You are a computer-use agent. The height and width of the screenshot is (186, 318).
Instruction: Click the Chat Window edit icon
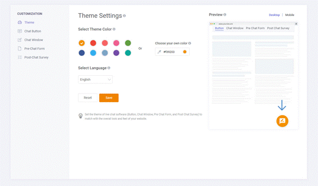(20, 40)
